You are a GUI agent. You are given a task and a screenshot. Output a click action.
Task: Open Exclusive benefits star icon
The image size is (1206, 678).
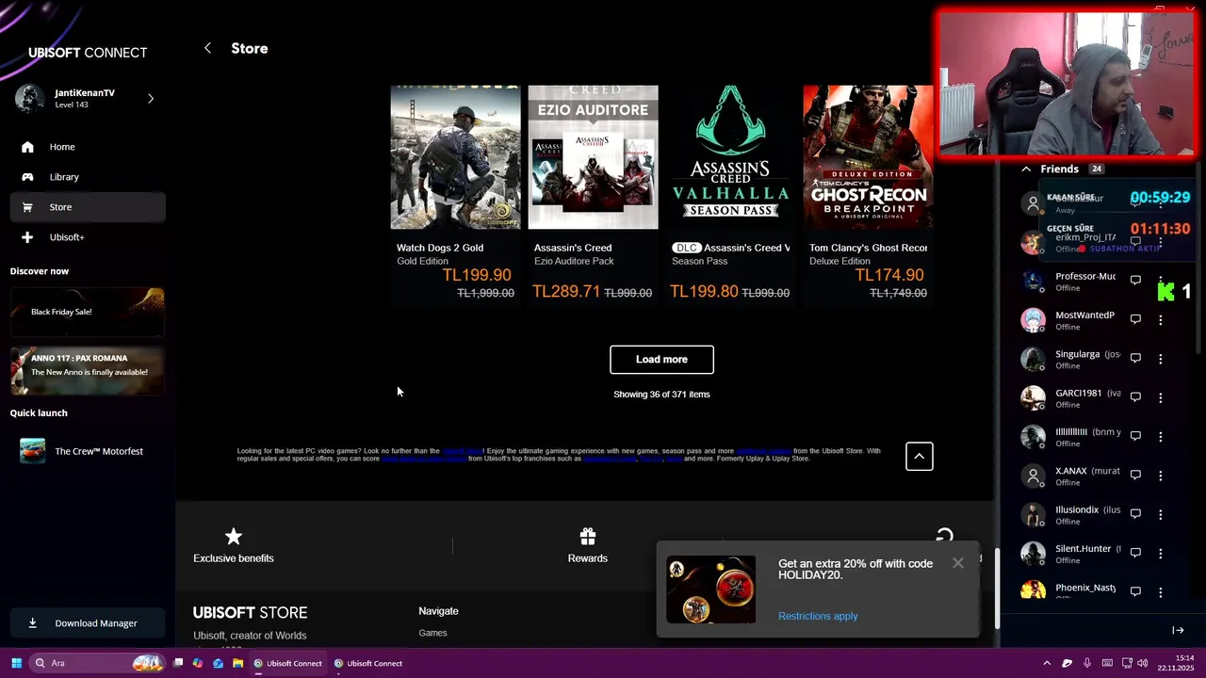point(234,537)
